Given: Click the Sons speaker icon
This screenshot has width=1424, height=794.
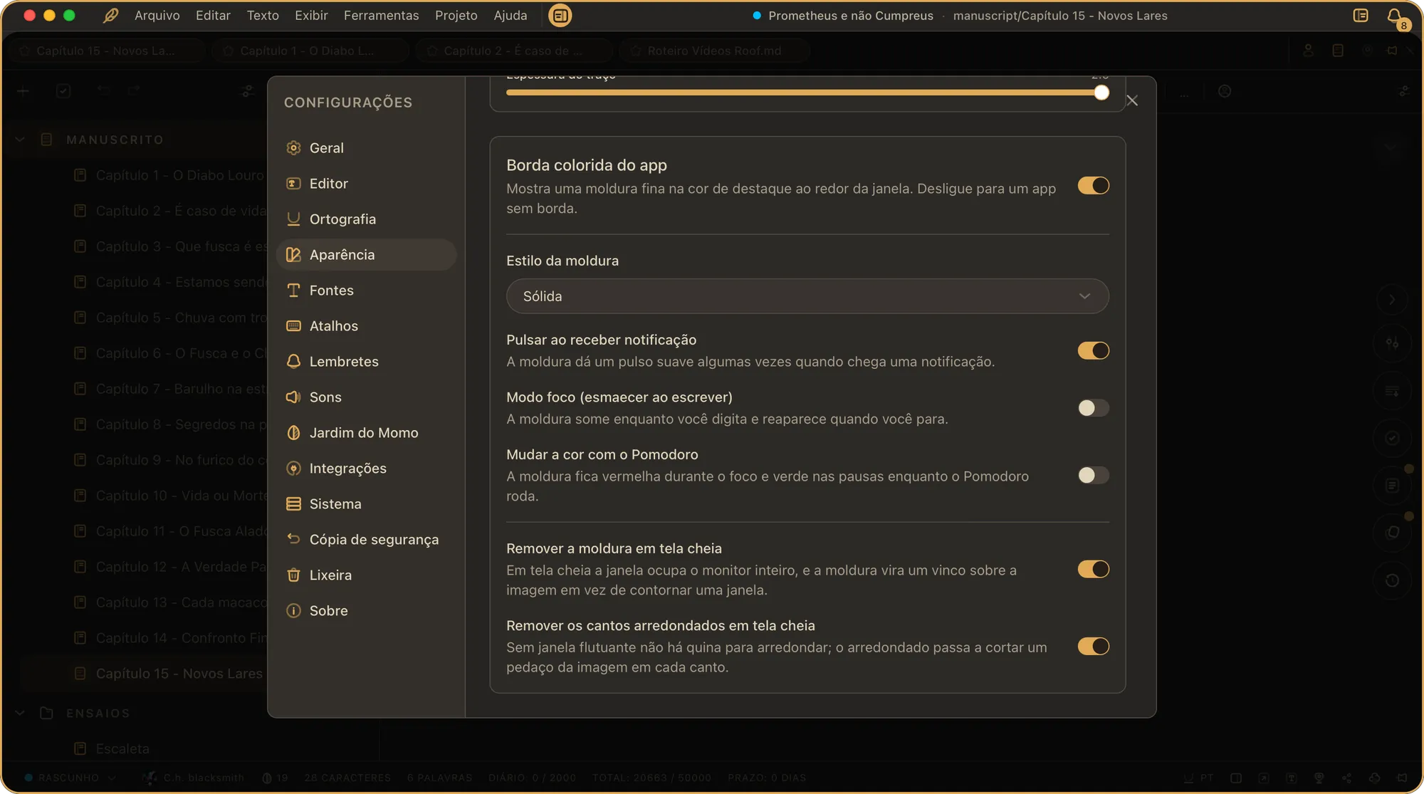Looking at the screenshot, I should click(293, 397).
